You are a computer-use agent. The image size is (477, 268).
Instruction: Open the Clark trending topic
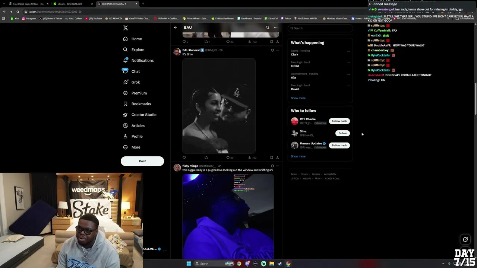point(294,54)
